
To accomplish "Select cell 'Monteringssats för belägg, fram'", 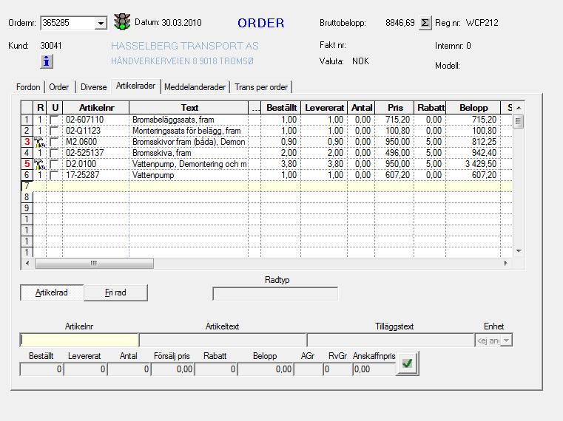I will click(x=189, y=131).
